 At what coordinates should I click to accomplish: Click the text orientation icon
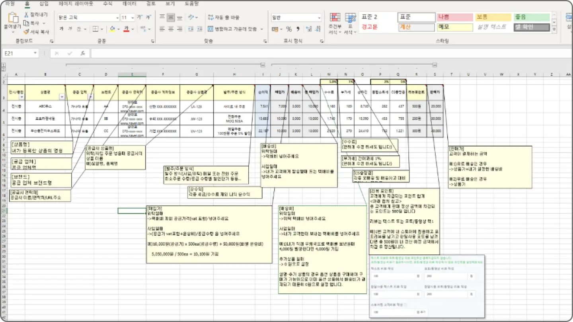pyautogui.click(x=191, y=17)
